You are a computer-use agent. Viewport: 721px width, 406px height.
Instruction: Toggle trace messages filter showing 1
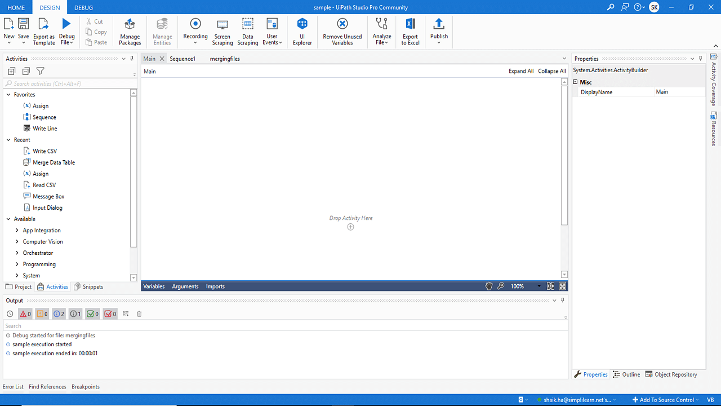(75, 314)
